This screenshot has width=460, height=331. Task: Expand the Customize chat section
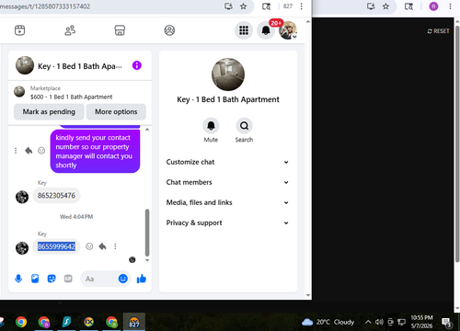click(x=227, y=162)
